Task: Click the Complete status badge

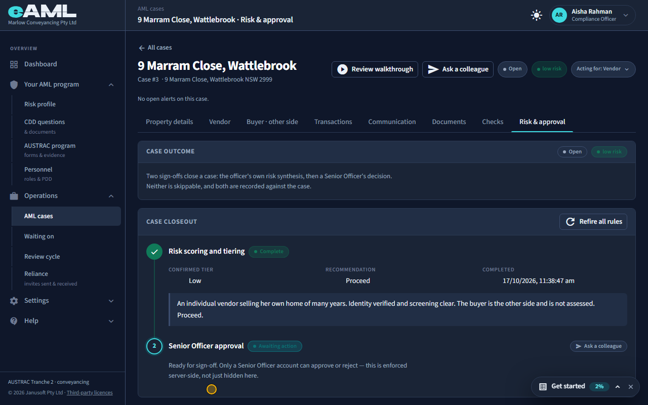Action: pyautogui.click(x=269, y=252)
